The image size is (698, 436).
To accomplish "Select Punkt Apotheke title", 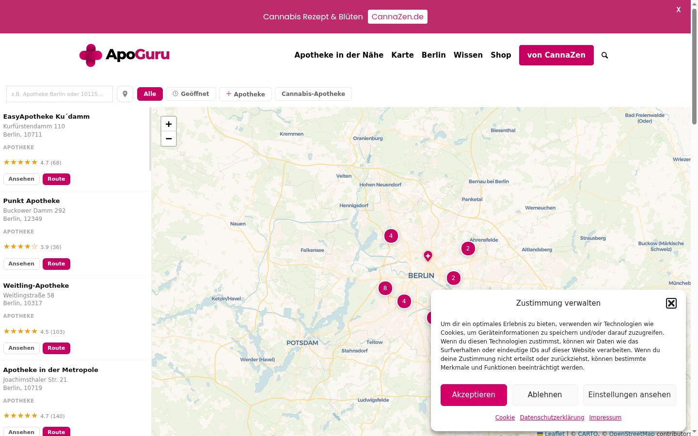I will (32, 201).
